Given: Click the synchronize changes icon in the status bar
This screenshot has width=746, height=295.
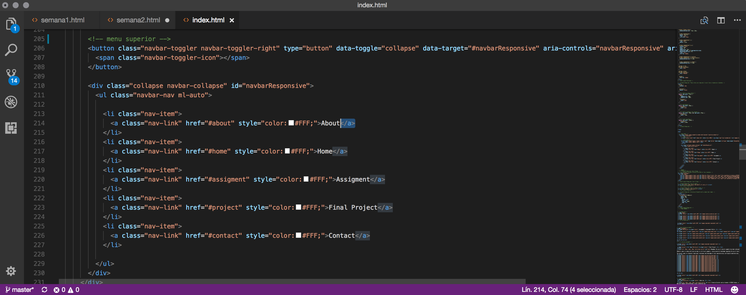Looking at the screenshot, I should coord(44,290).
